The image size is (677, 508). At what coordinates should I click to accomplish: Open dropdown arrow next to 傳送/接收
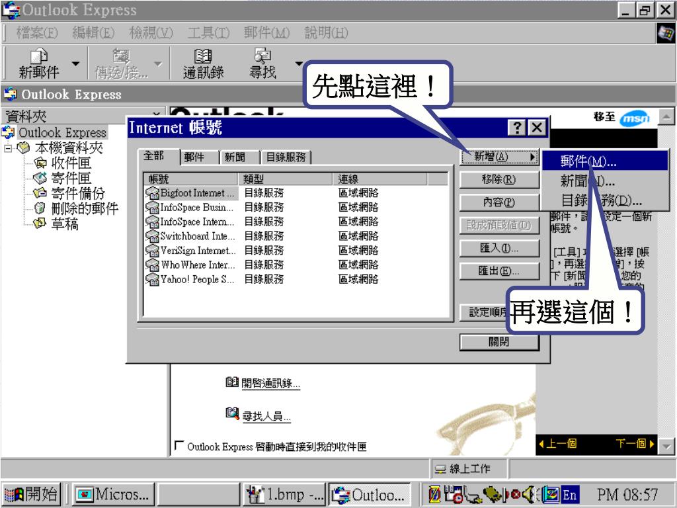[158, 63]
